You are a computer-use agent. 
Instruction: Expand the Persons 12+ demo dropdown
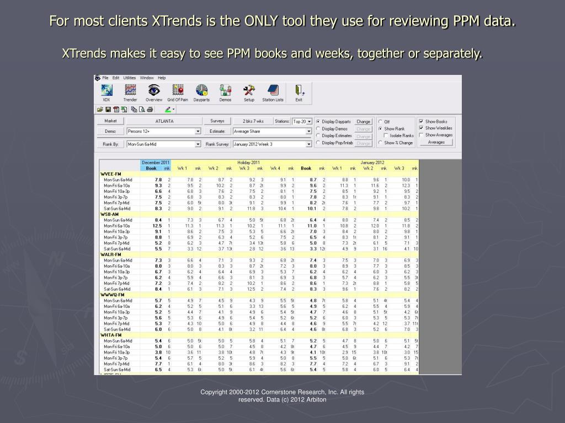(x=198, y=132)
